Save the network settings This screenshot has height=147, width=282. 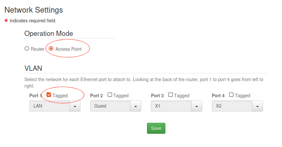point(156,128)
